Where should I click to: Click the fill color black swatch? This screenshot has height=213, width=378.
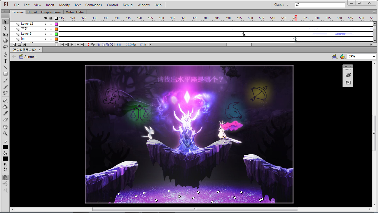point(5,159)
